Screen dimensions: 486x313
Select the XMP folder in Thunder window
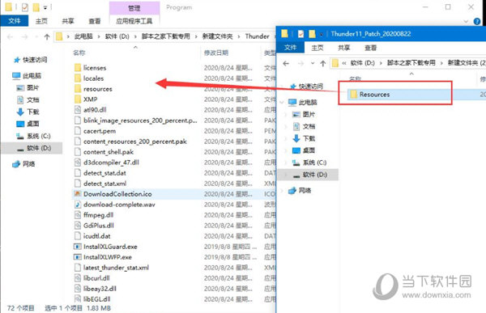point(90,99)
